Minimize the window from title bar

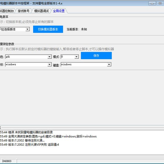tap(152, 3)
